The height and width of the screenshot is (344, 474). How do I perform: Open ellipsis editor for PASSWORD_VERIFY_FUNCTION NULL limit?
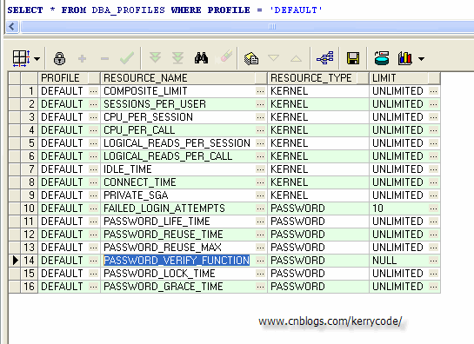(x=433, y=260)
